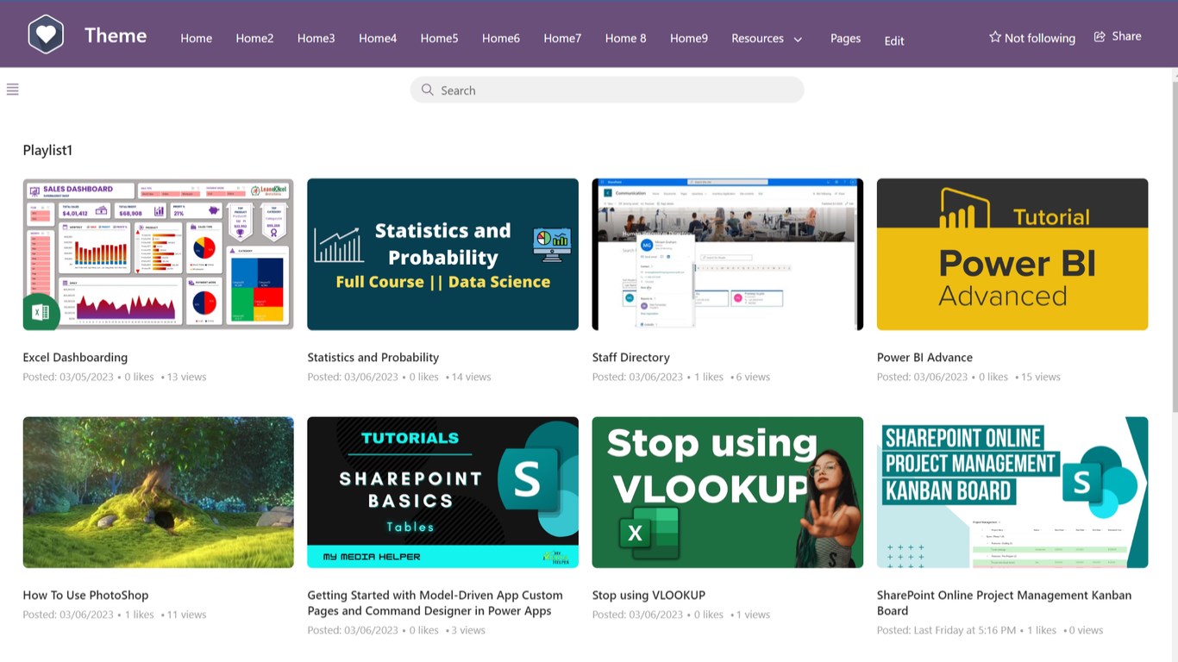Open the Power BI Advanced thumbnail

(1012, 254)
